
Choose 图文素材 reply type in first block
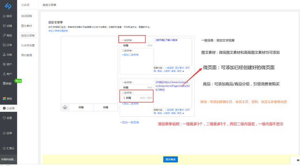click(179, 68)
